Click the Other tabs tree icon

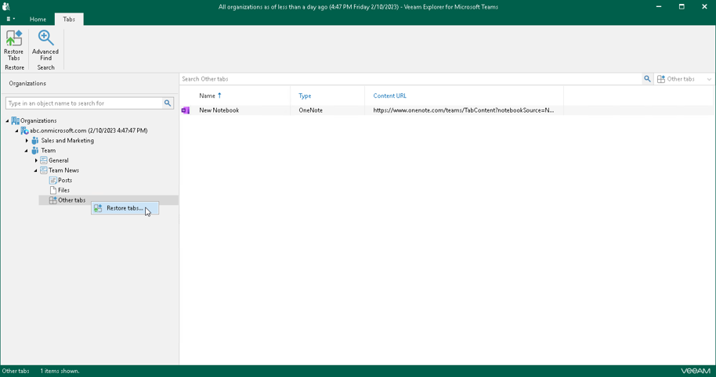point(53,200)
